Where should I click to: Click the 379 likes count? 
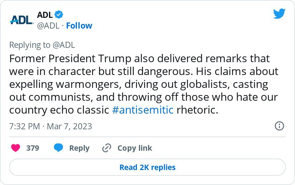33,148
